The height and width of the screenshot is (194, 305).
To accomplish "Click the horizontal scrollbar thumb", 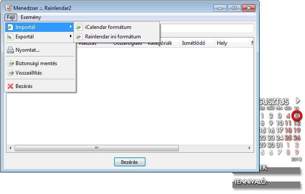I will 97,148.
